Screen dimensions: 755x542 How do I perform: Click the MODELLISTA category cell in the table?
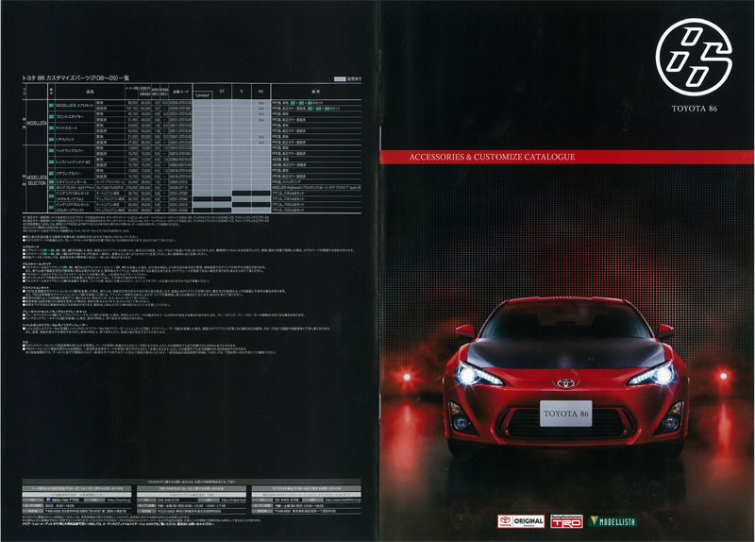[x=37, y=123]
